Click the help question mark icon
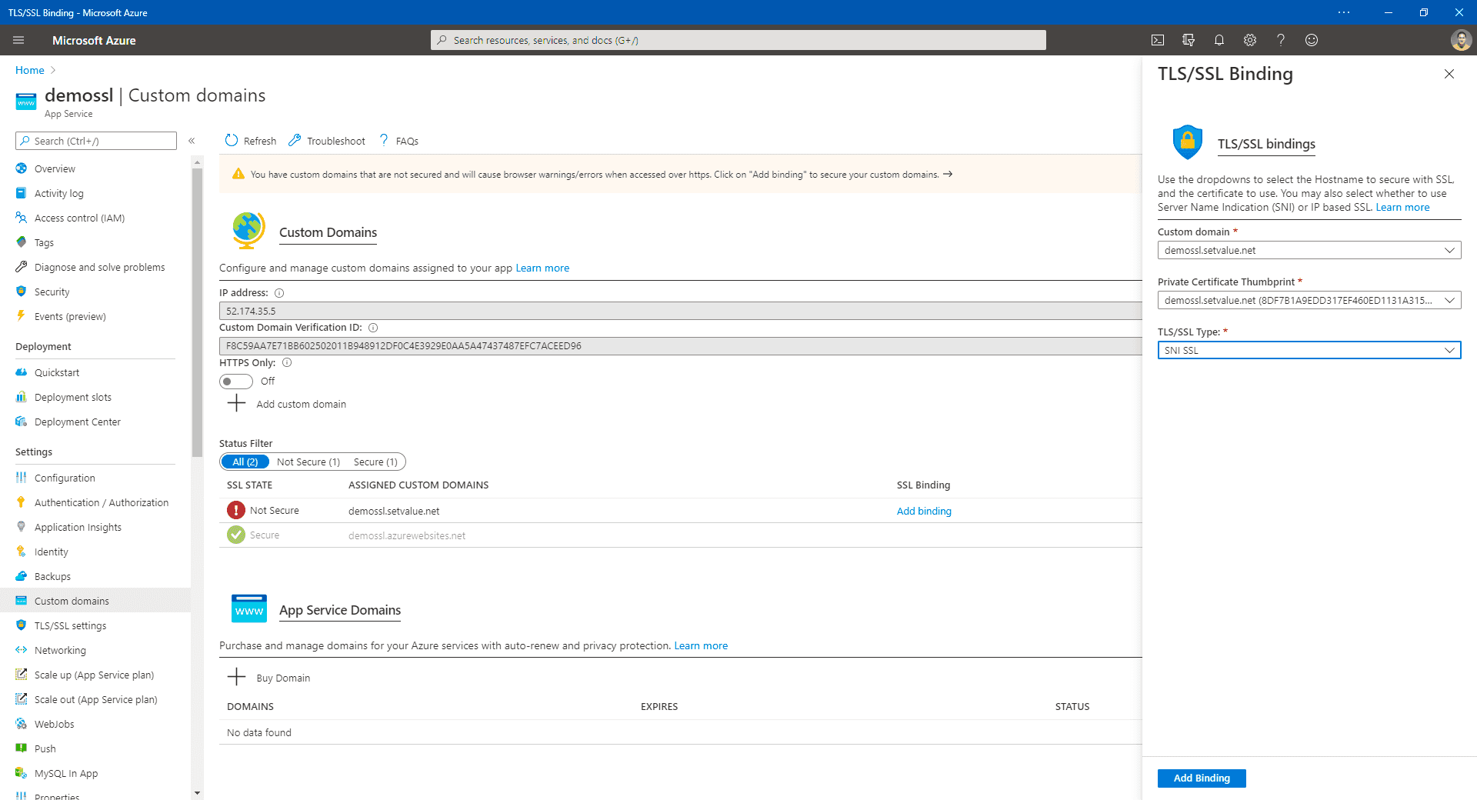Viewport: 1477px width, 800px height. pyautogui.click(x=1281, y=40)
